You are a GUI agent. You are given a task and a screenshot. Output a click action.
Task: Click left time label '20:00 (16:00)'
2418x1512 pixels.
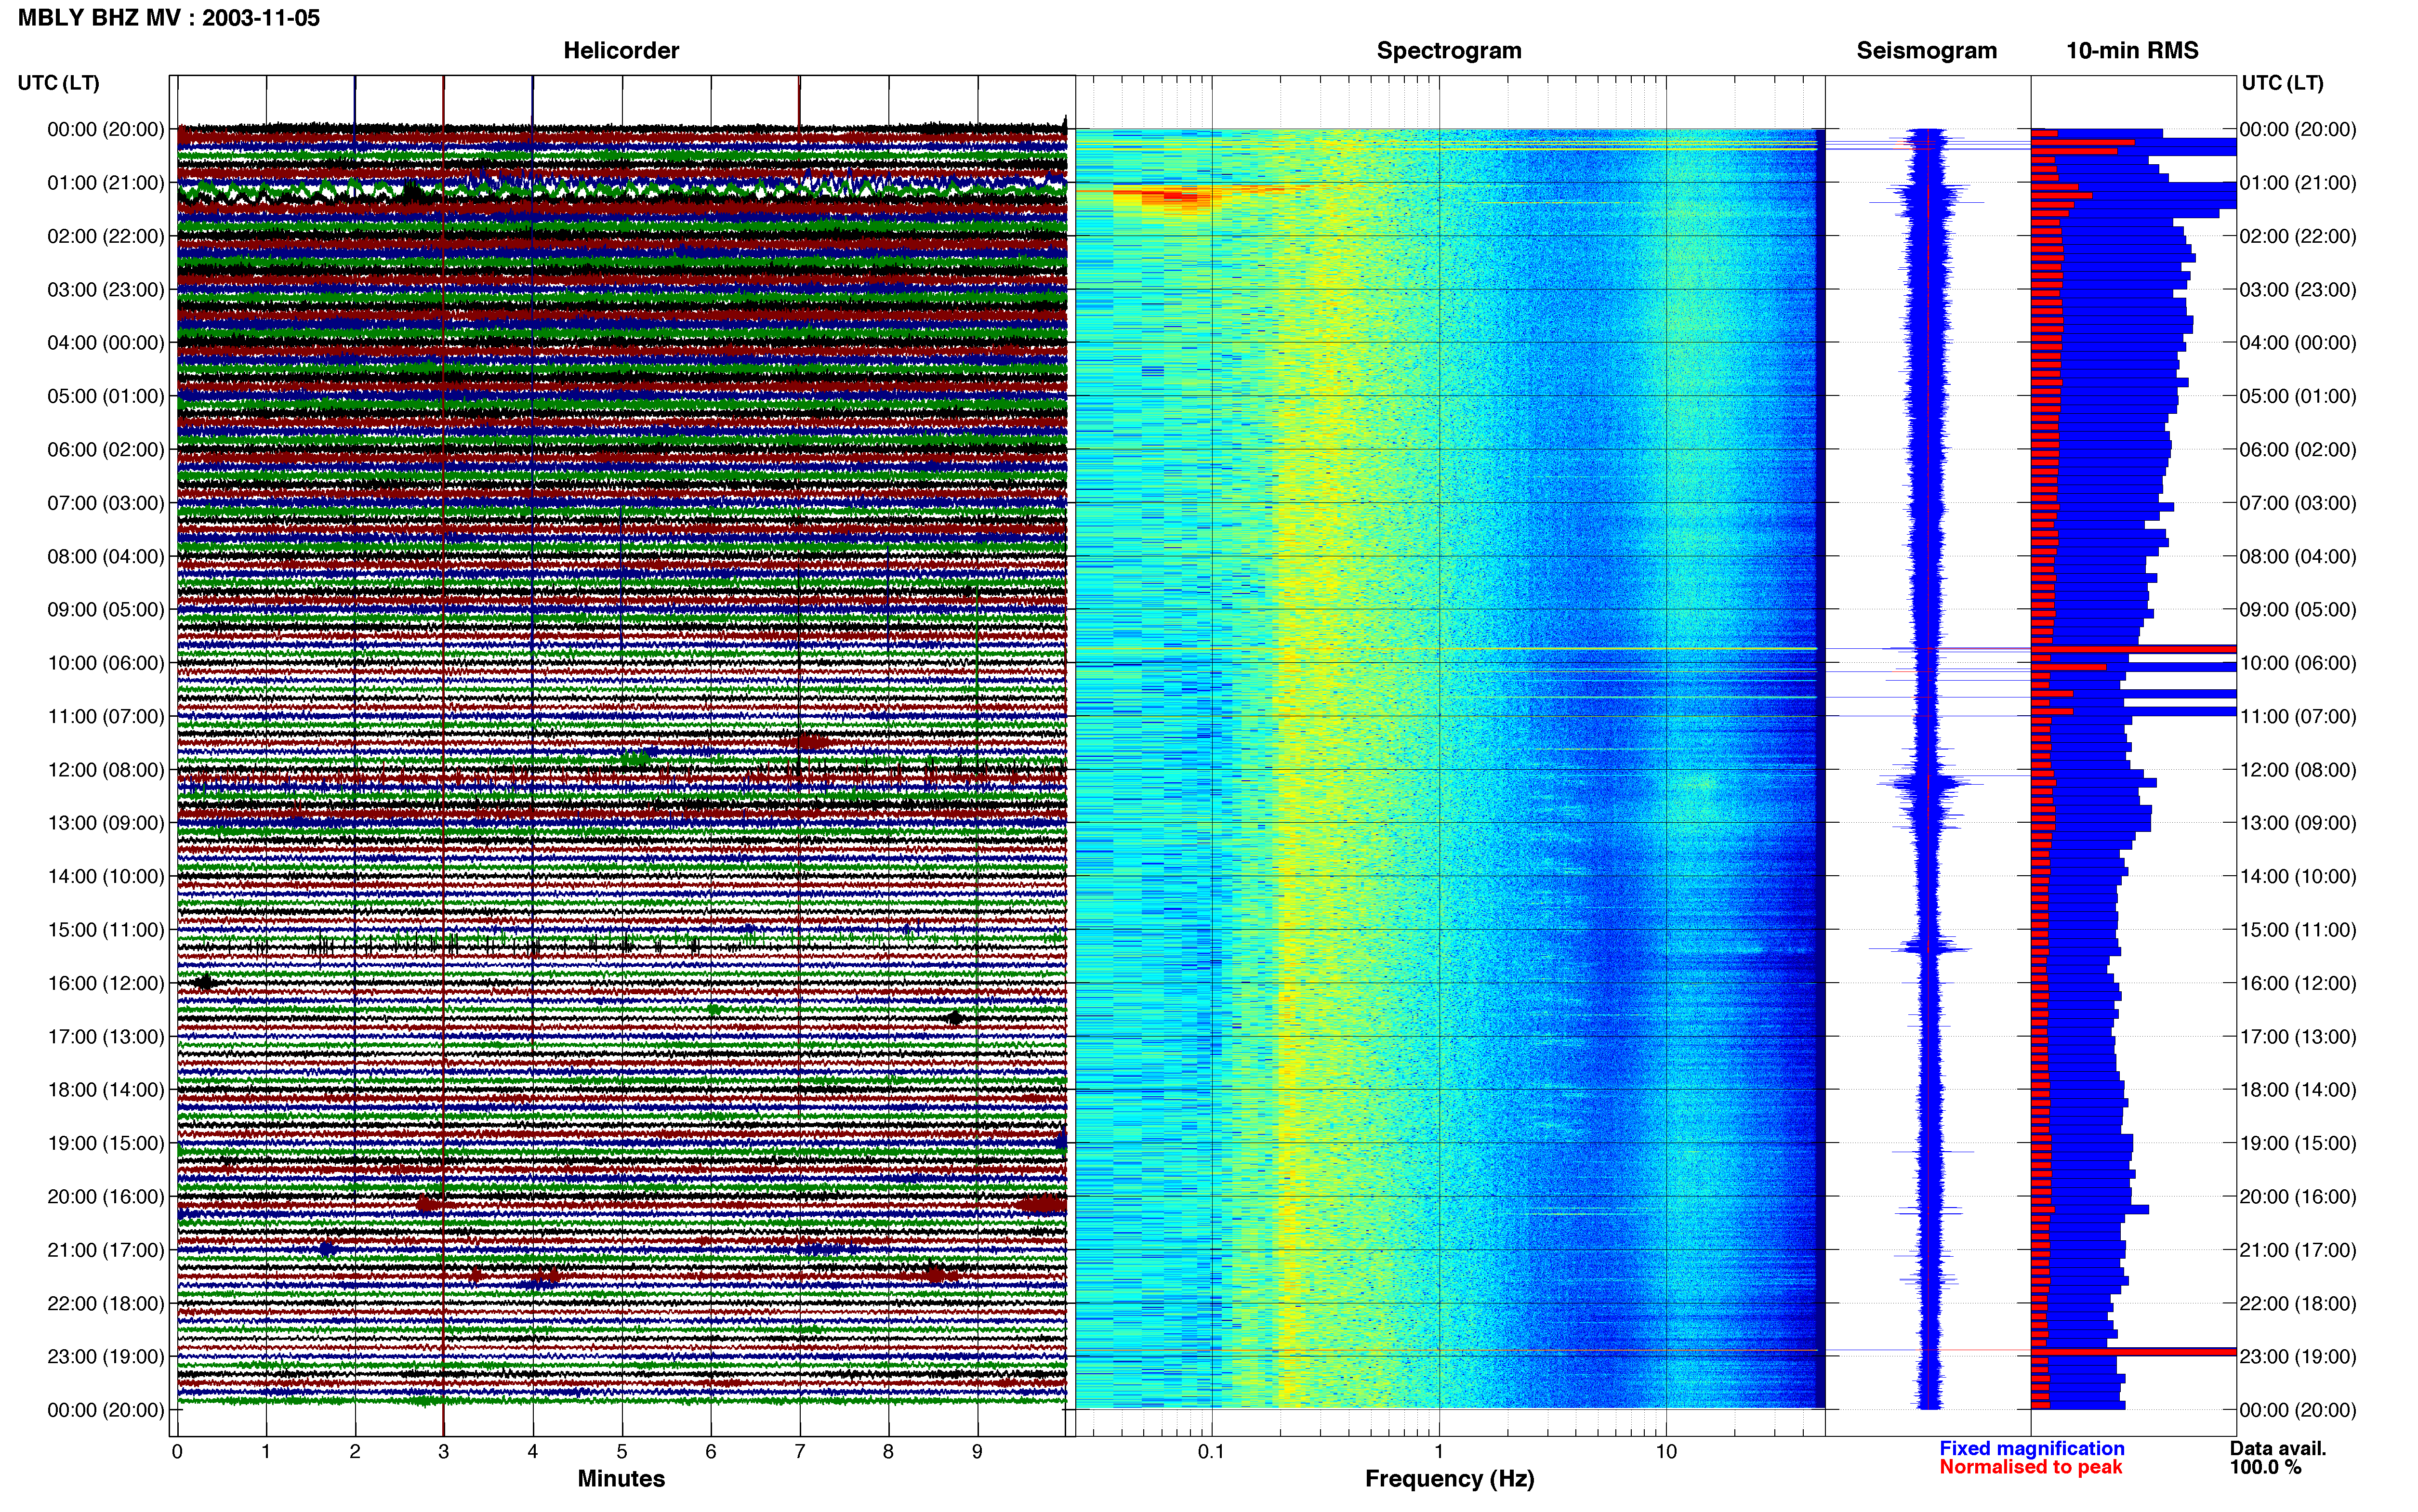[x=106, y=1197]
